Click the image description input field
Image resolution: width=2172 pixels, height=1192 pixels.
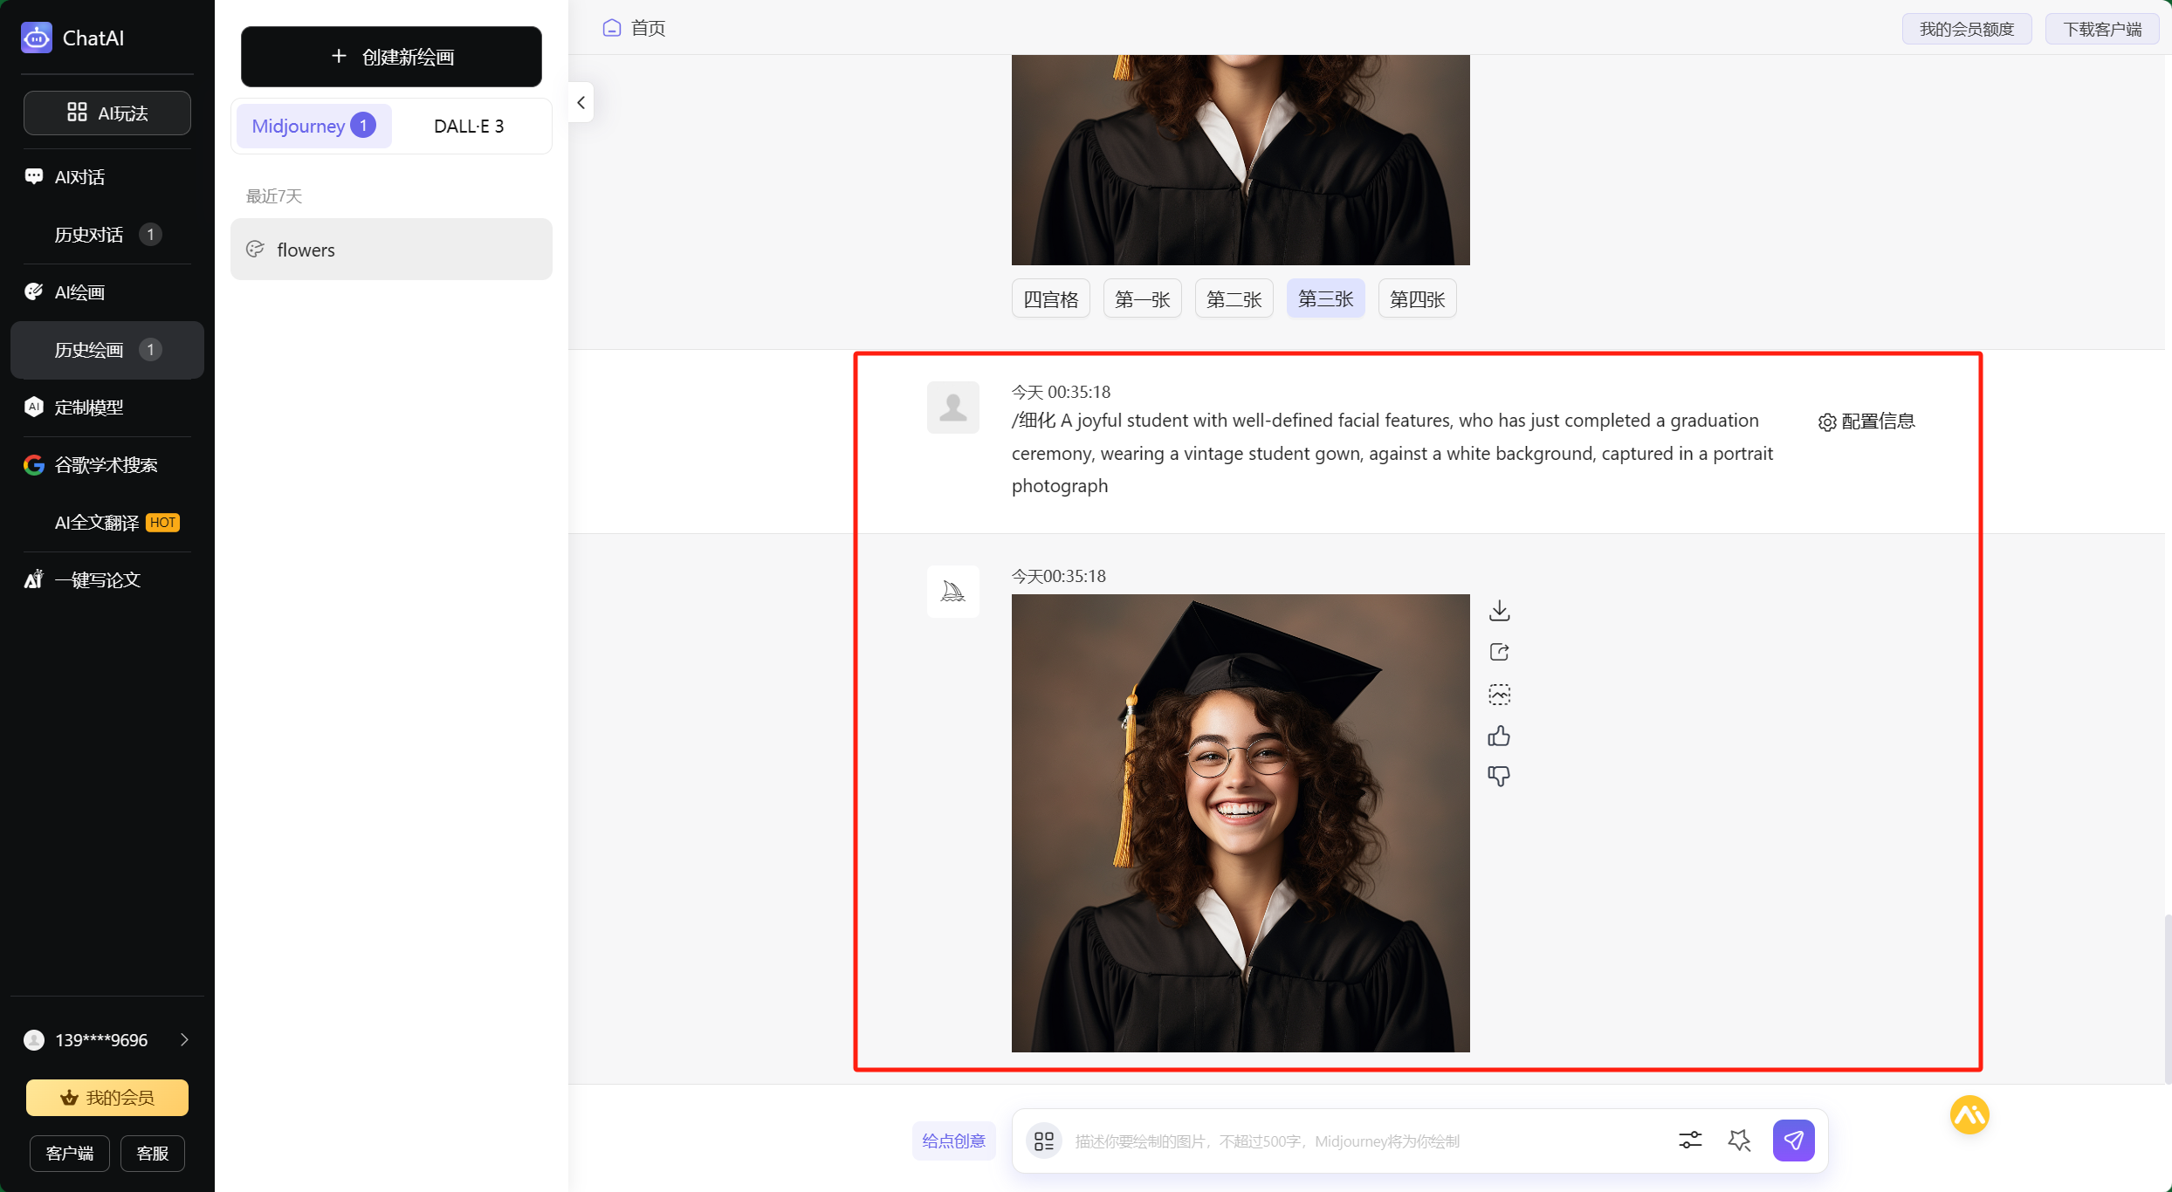(1362, 1141)
